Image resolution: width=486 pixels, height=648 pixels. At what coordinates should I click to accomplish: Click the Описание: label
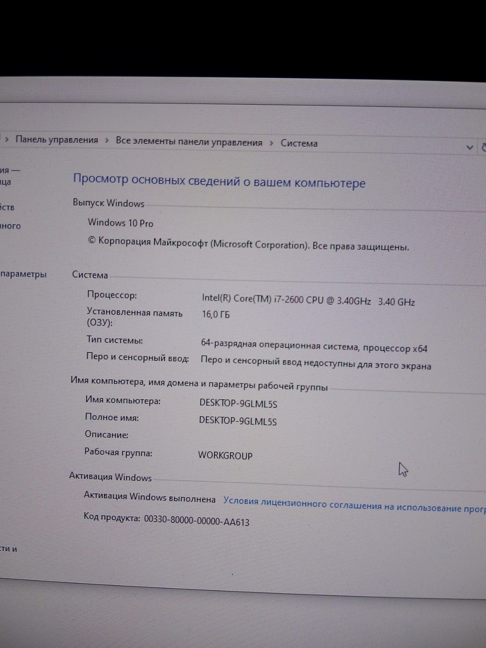107,435
